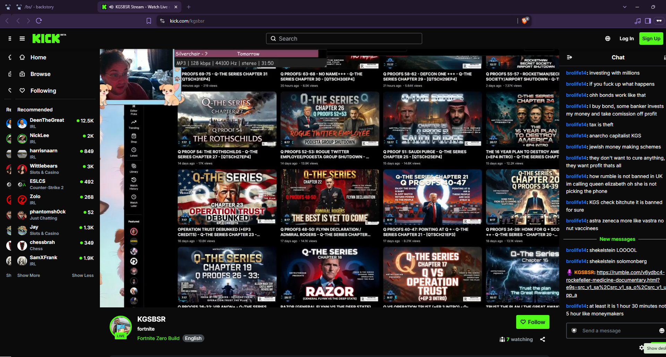
Task: Click the Brave Shields icon
Action: pyautogui.click(x=524, y=21)
